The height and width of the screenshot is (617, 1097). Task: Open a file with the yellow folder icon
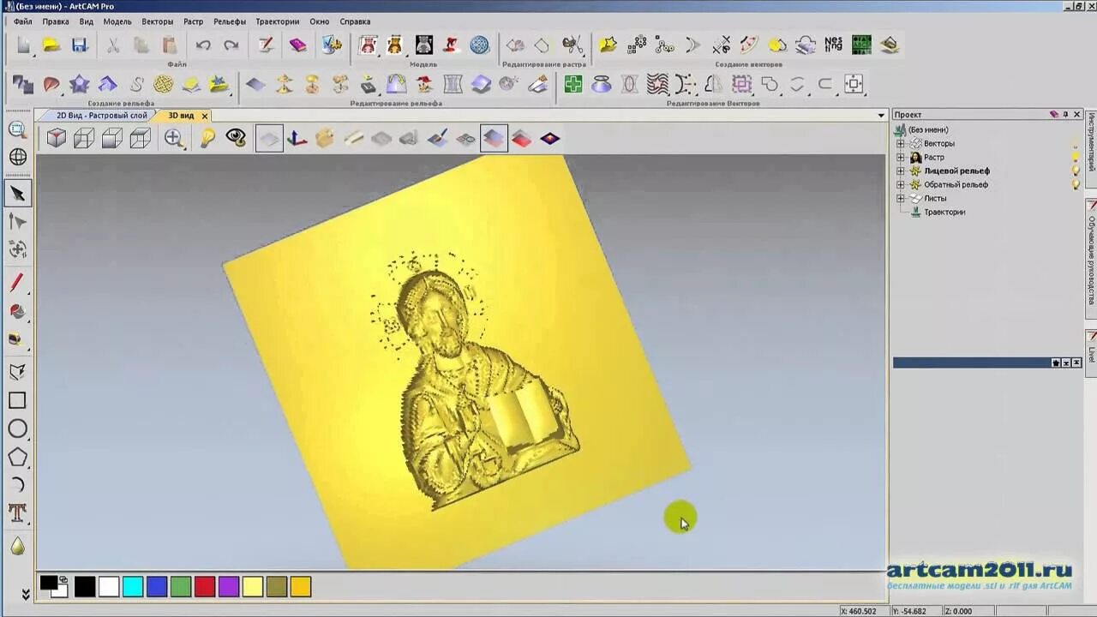(51, 45)
